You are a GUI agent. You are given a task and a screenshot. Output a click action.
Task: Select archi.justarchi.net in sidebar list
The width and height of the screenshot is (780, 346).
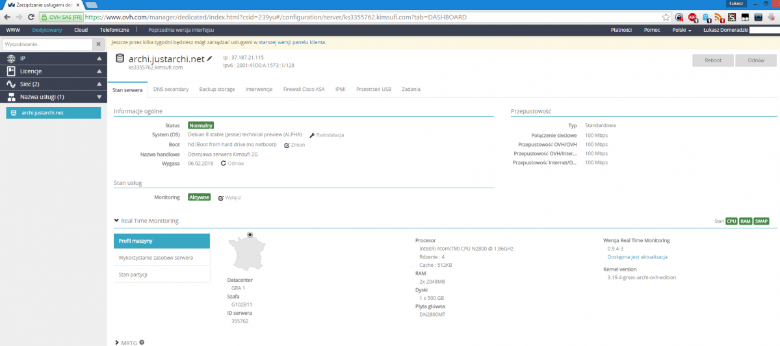tap(53, 113)
